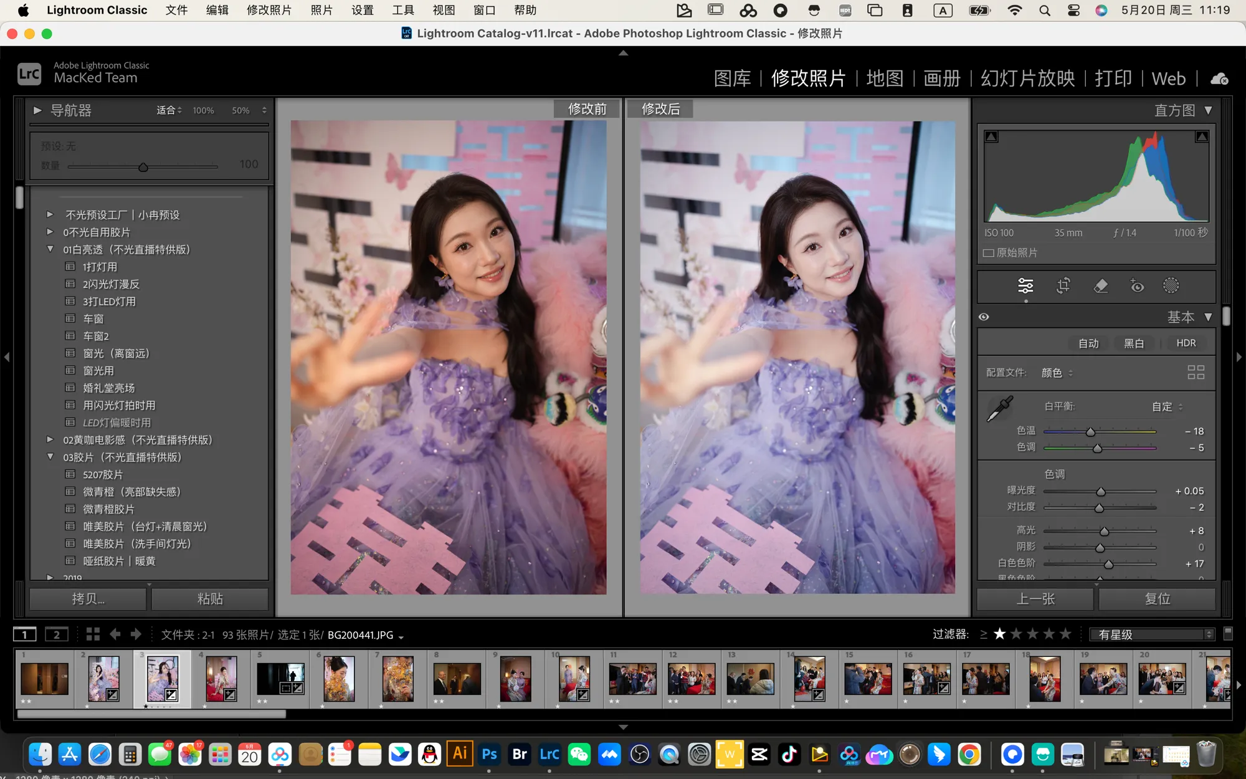Click the 曝光度 exposure slider handle
This screenshot has height=779, width=1246.
pos(1101,492)
